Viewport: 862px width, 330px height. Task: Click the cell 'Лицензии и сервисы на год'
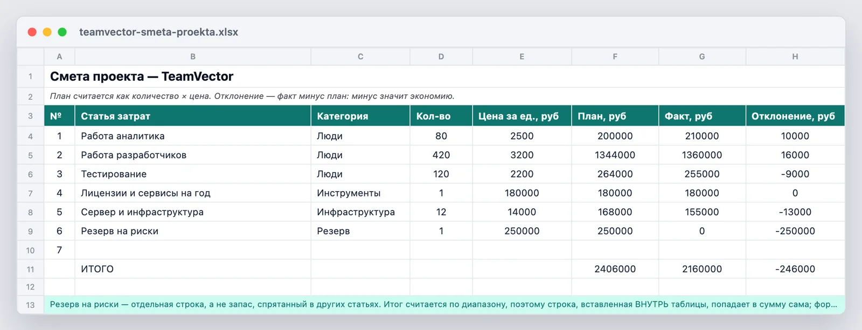click(x=193, y=193)
